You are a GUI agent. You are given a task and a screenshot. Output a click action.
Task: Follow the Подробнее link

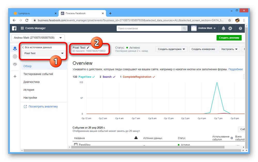pyautogui.click(x=236, y=69)
